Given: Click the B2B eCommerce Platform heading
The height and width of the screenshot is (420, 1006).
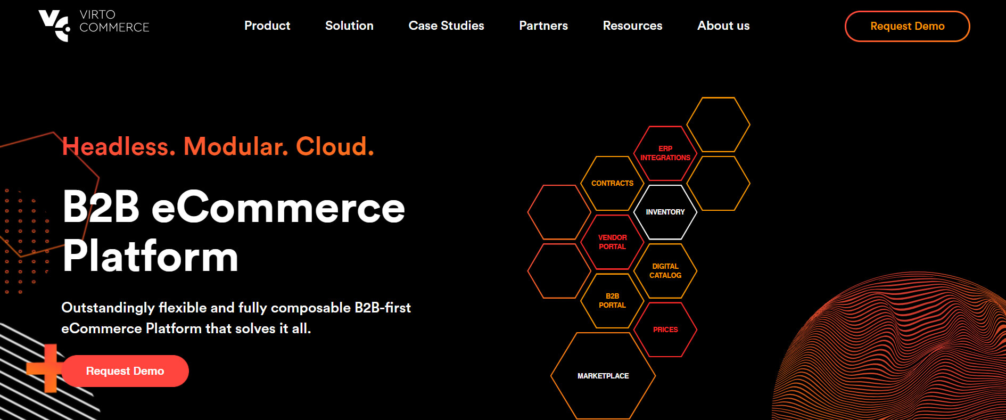Looking at the screenshot, I should point(233,232).
